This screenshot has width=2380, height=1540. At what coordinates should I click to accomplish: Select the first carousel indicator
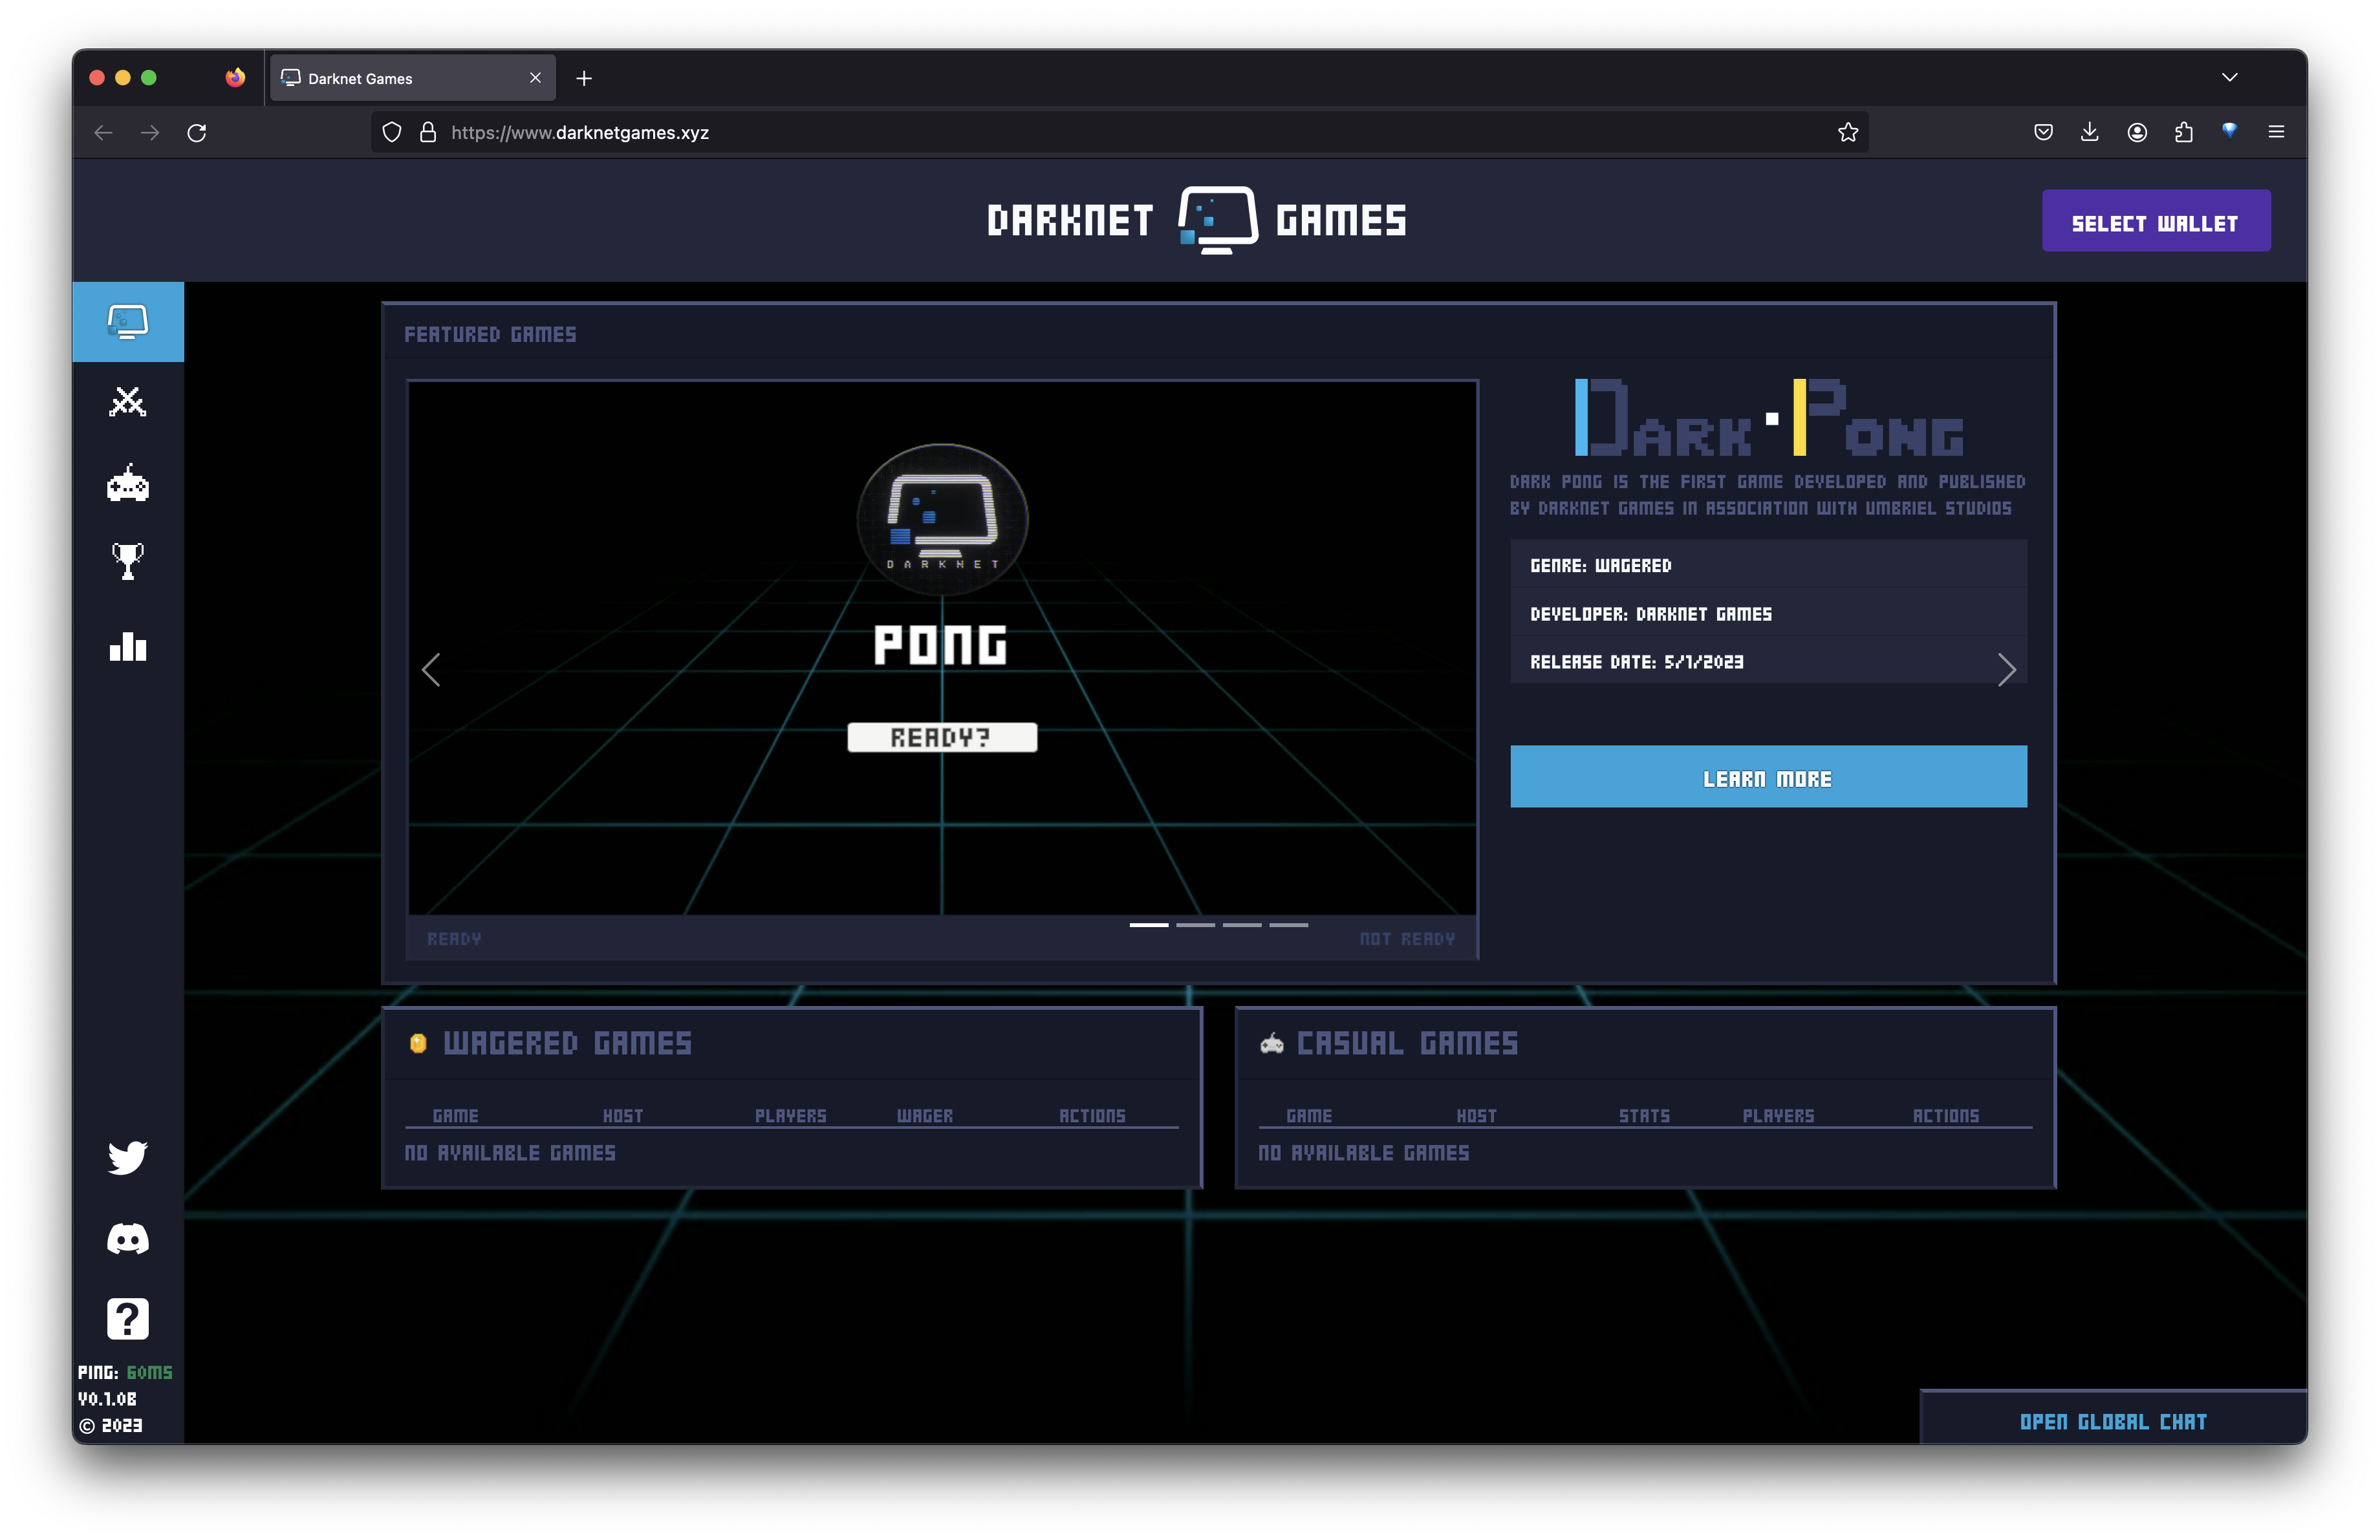point(1149,925)
